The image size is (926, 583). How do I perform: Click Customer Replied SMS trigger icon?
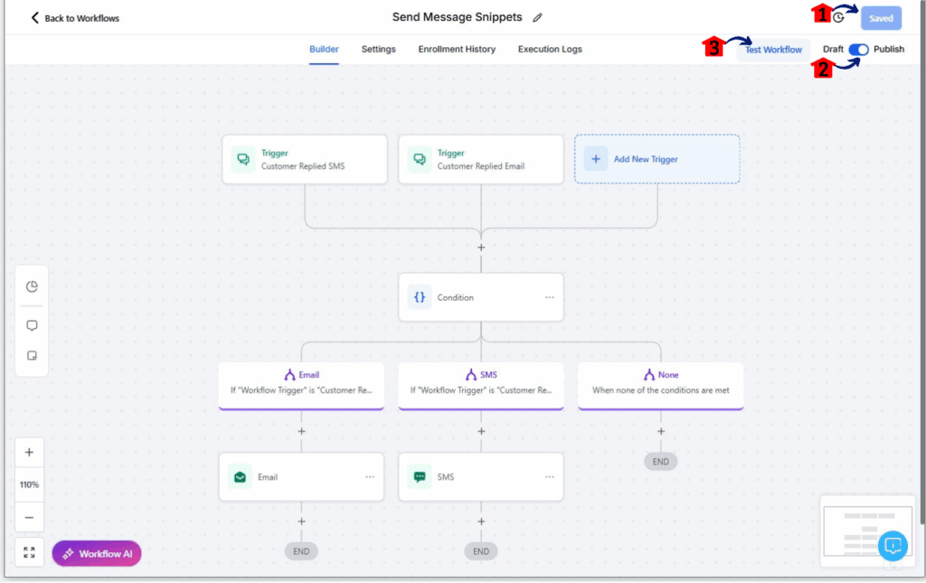point(242,159)
